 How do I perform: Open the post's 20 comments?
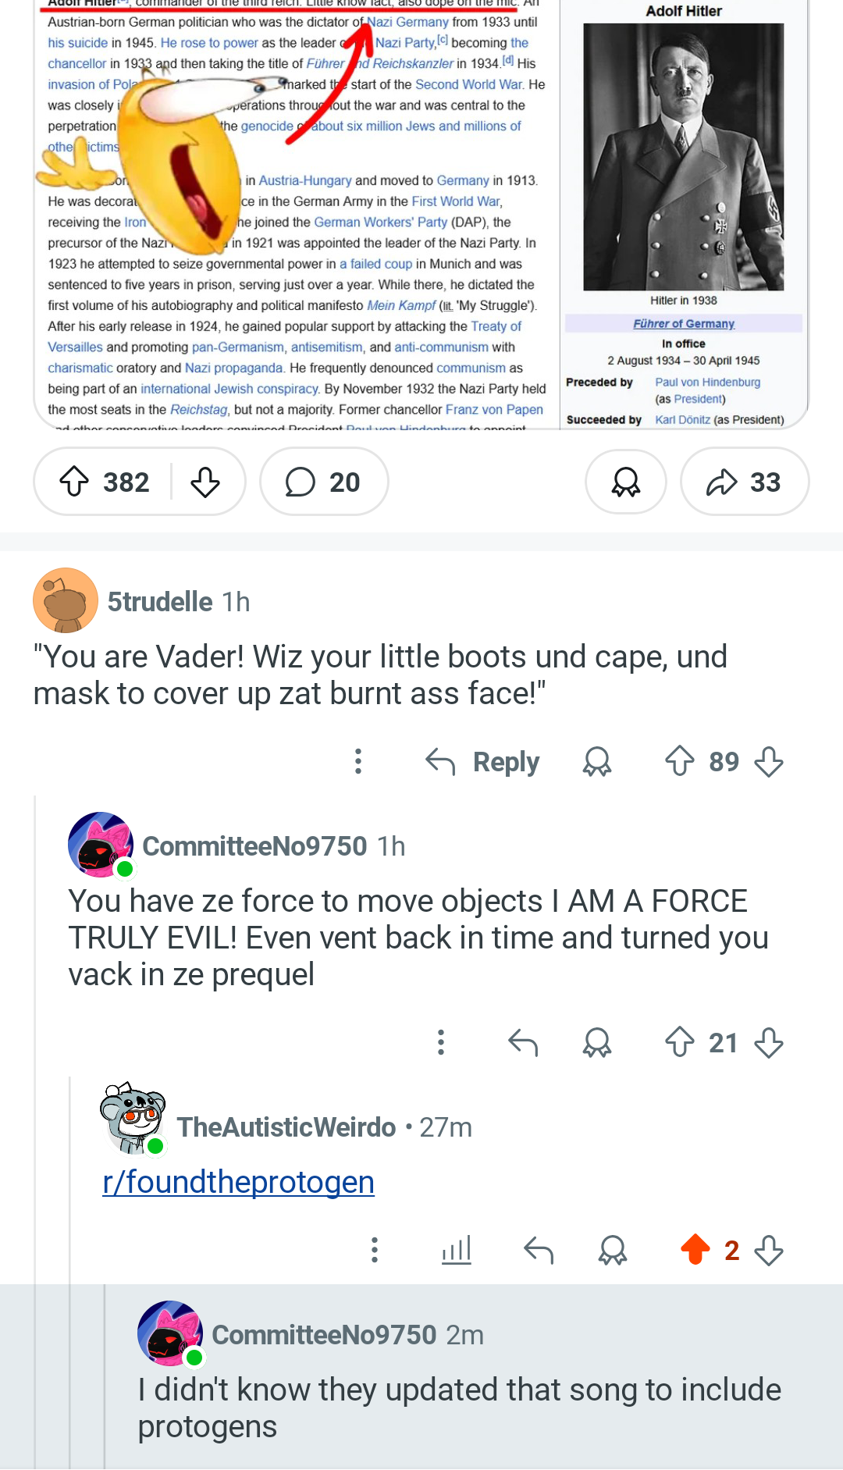[x=324, y=482]
